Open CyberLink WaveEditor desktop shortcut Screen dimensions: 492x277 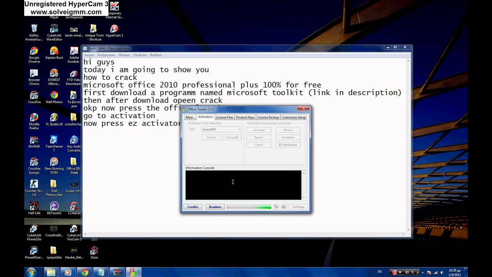(54, 33)
